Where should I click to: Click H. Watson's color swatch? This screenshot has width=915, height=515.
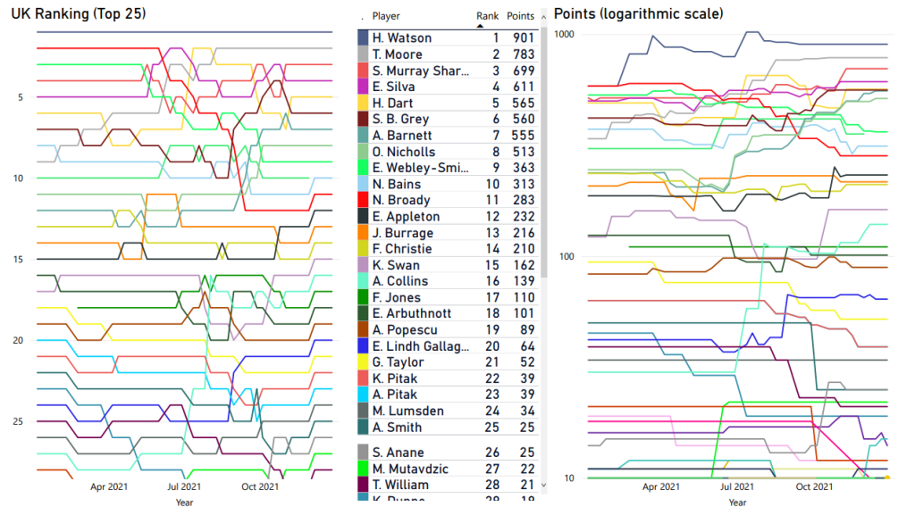coord(363,38)
